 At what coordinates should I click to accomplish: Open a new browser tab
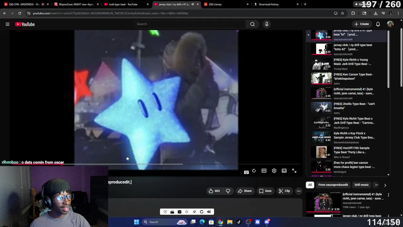(305, 4)
